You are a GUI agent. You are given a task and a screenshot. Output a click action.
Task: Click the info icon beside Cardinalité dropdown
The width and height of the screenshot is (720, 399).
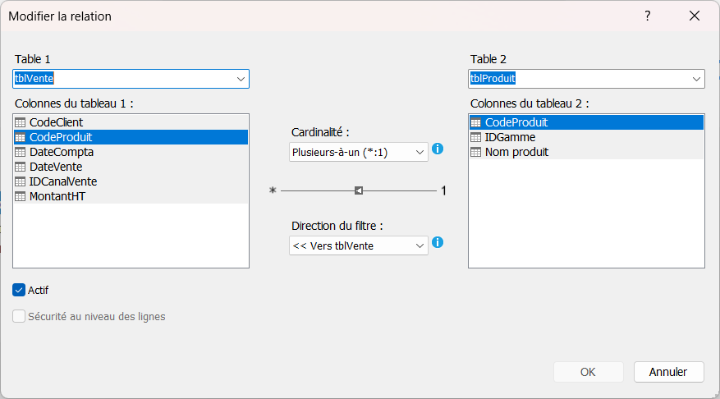pyautogui.click(x=438, y=149)
